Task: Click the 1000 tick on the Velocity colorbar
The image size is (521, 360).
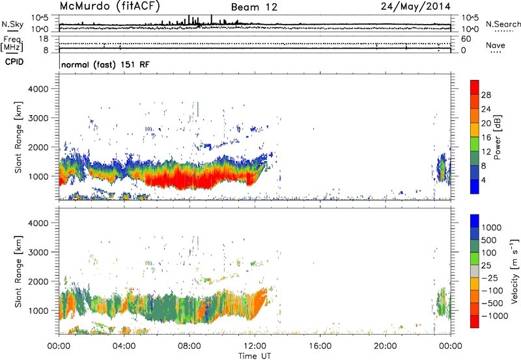Action: point(491,227)
